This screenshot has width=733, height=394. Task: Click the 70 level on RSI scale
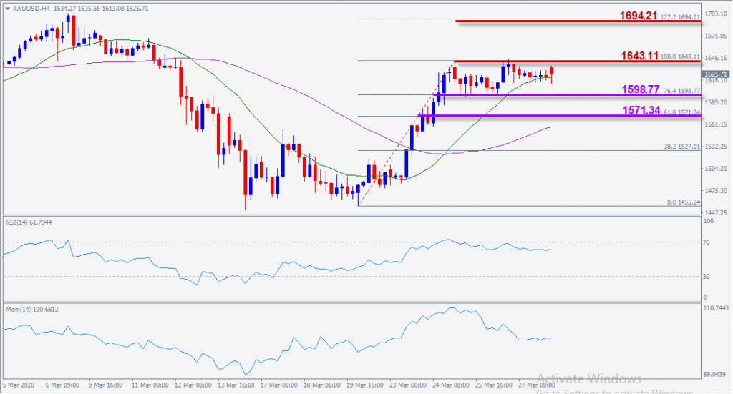pos(707,244)
